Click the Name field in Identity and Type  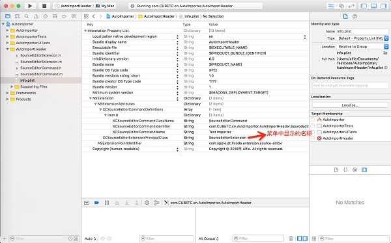[x=362, y=31]
